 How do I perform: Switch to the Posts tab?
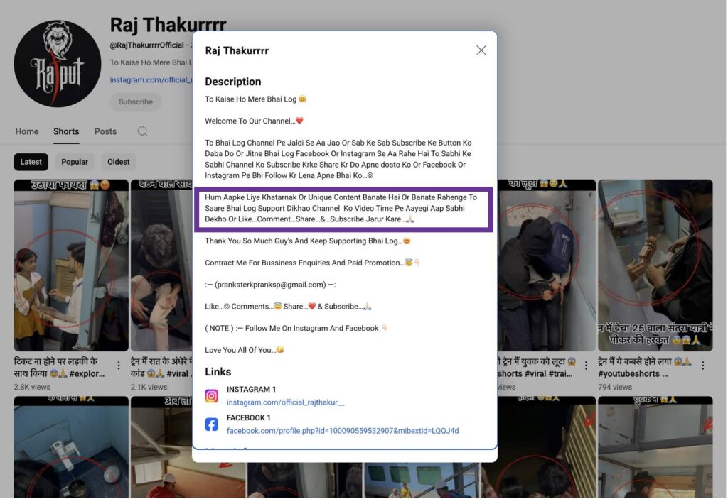[105, 131]
